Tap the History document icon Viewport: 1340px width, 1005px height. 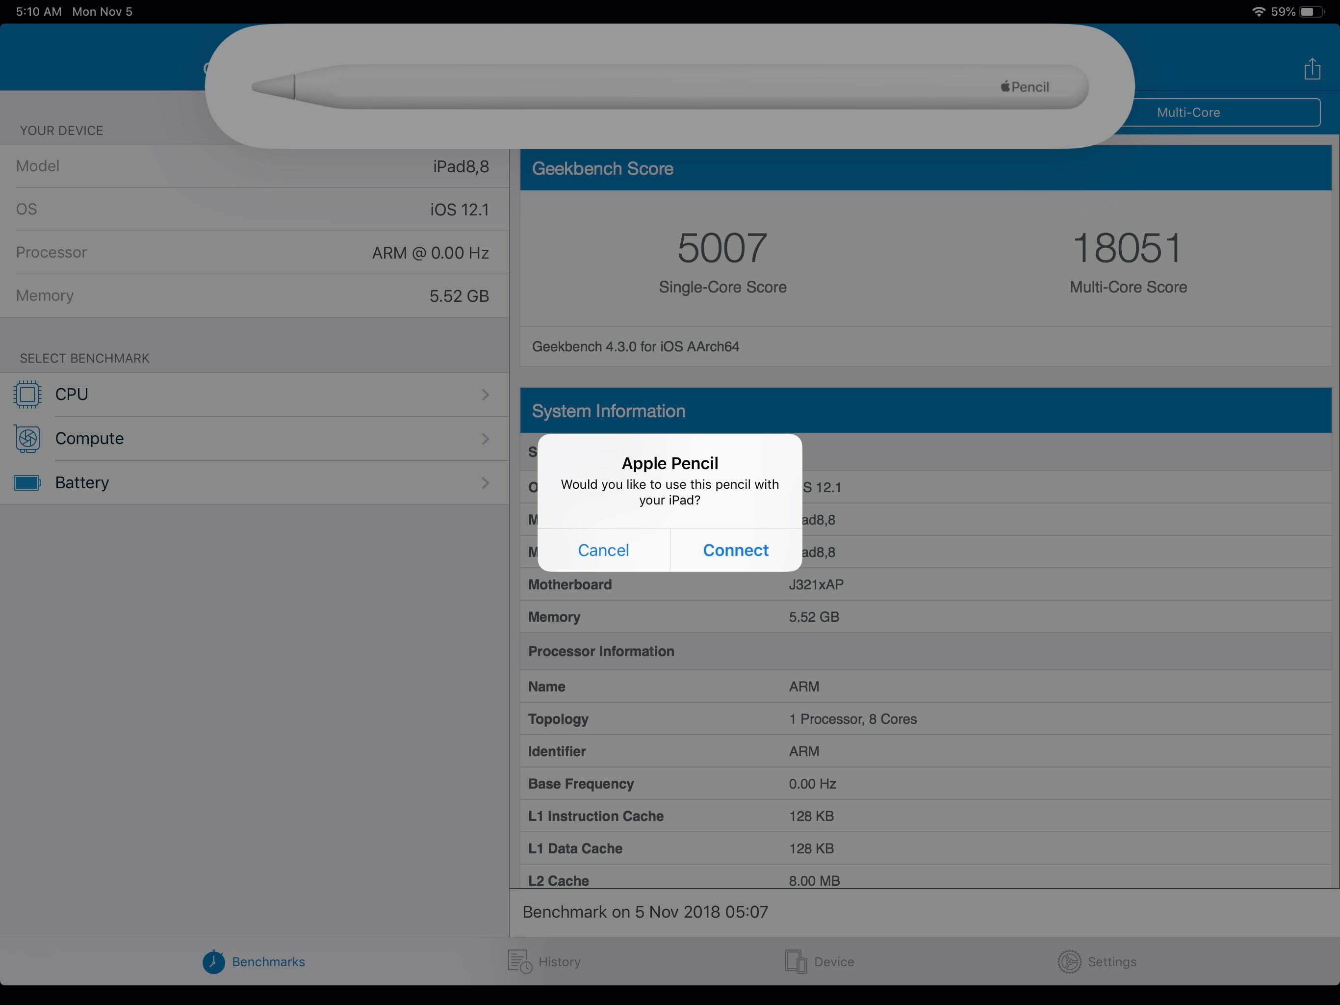pos(520,961)
